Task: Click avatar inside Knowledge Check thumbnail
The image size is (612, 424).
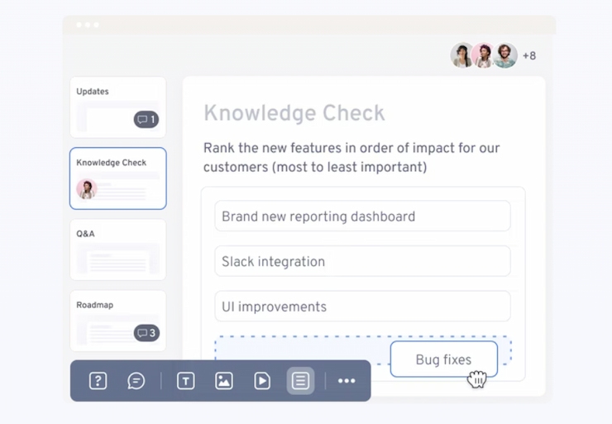Action: point(86,189)
